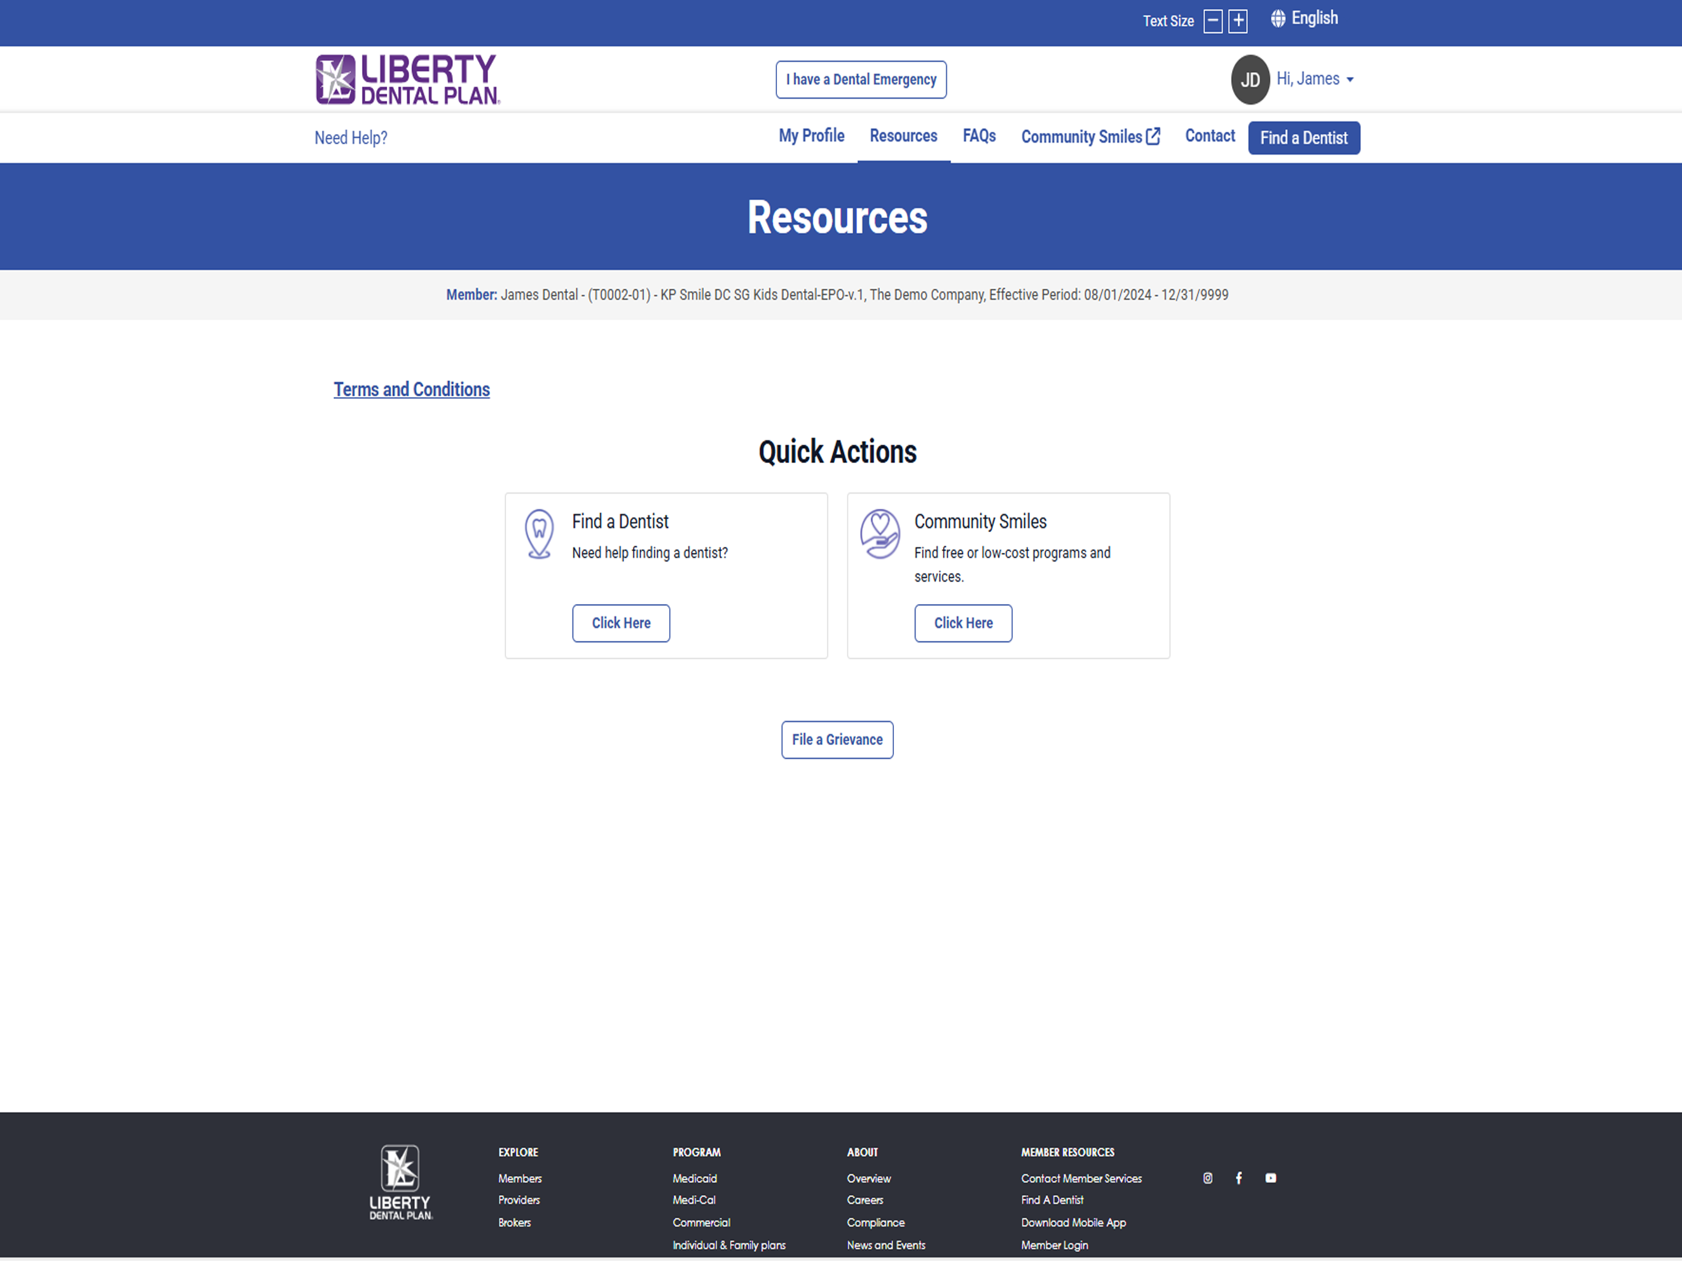Click the Liberty Dental Plan header logo

point(408,79)
